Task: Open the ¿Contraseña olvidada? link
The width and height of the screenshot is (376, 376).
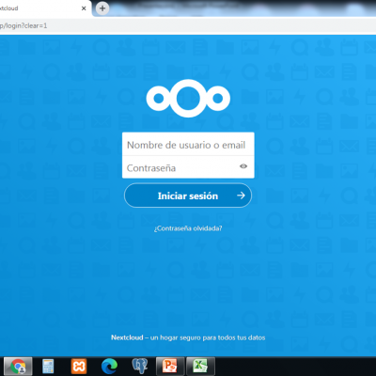Action: (x=188, y=228)
